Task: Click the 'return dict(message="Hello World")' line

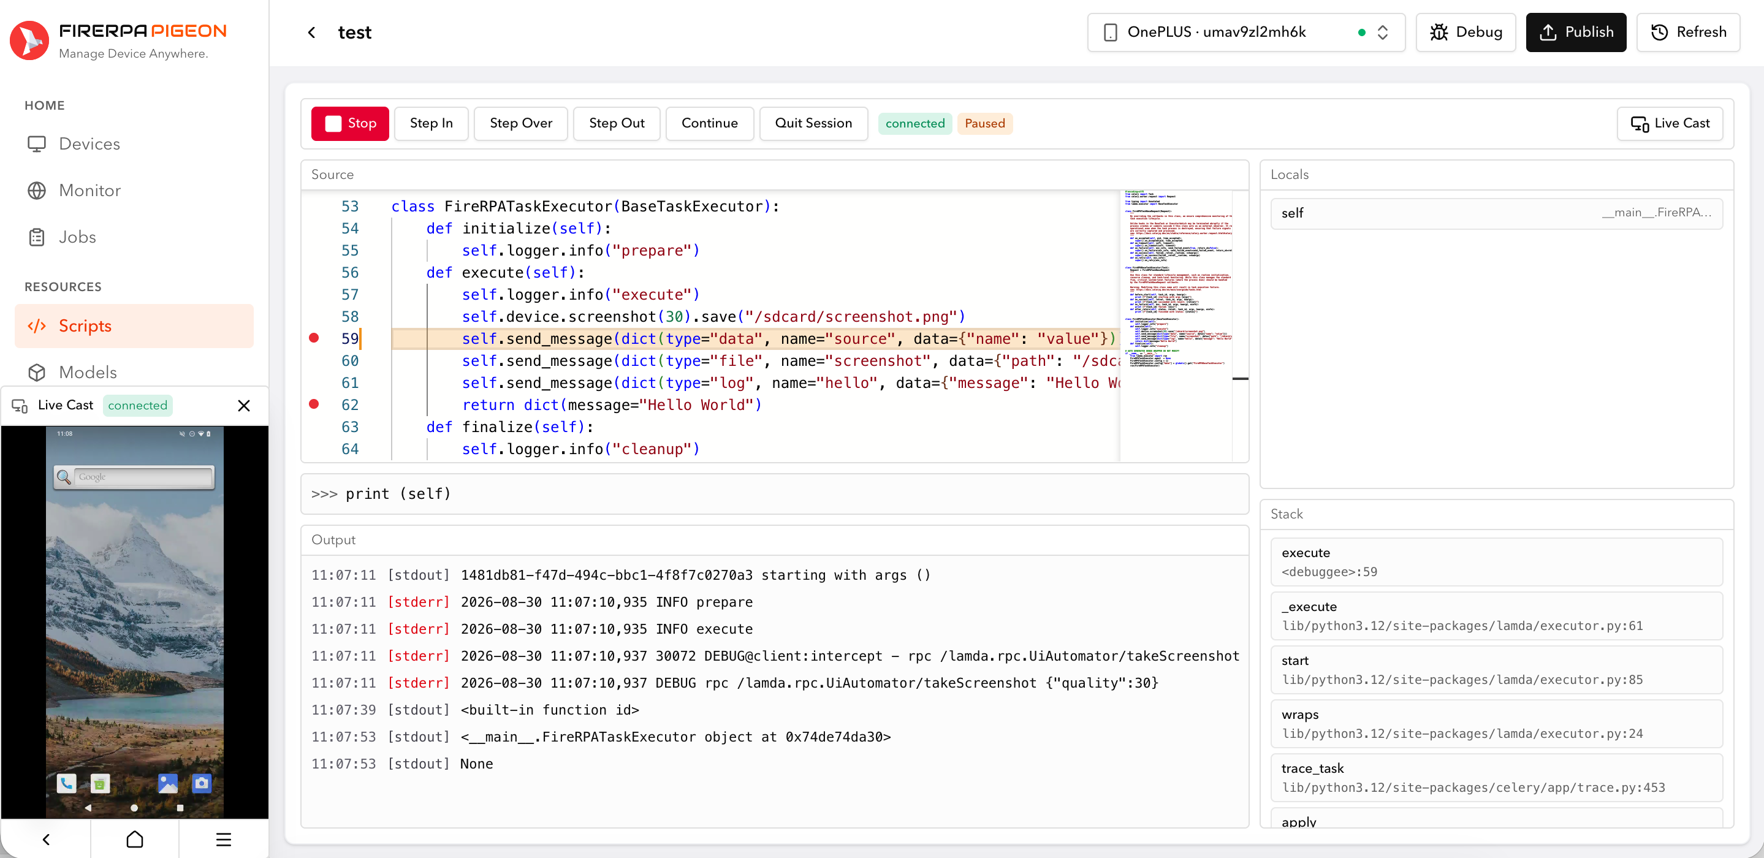Action: [x=612, y=404]
